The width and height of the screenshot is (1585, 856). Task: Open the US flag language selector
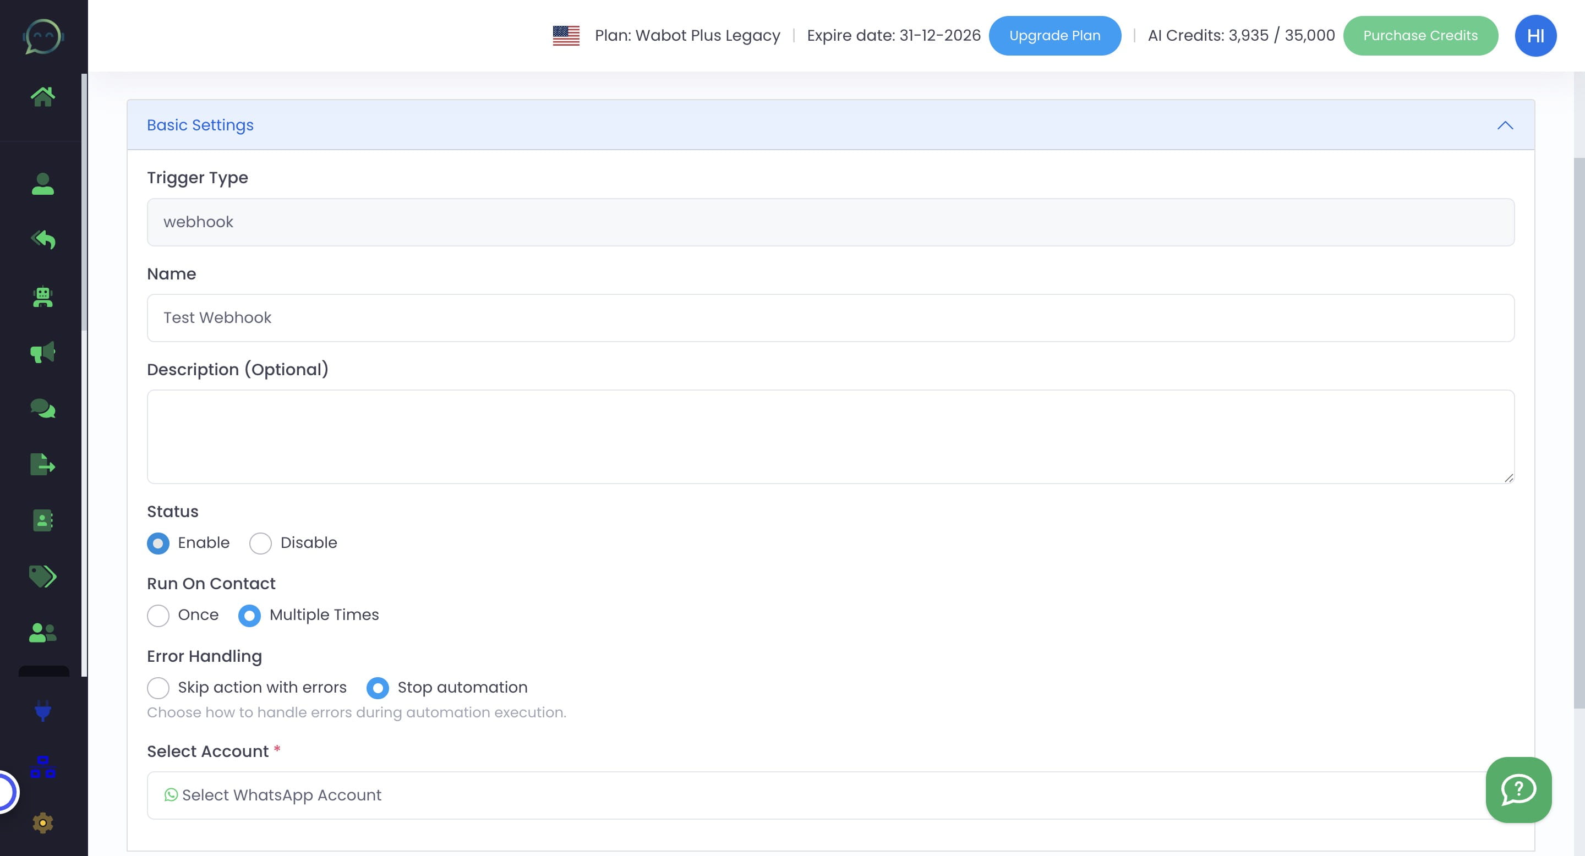[565, 36]
